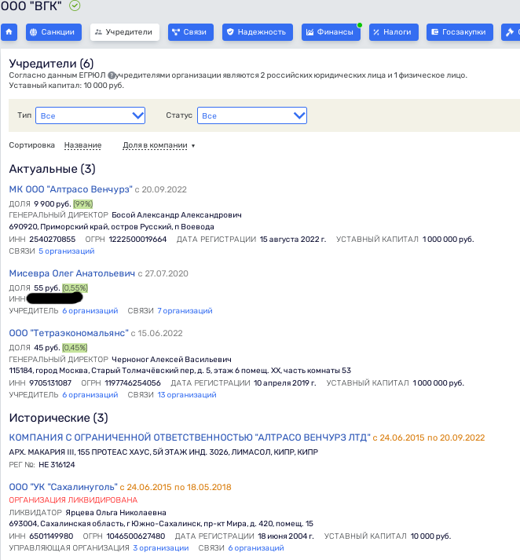Click the Актуальные (3) section heading
The width and height of the screenshot is (520, 560).
52,169
